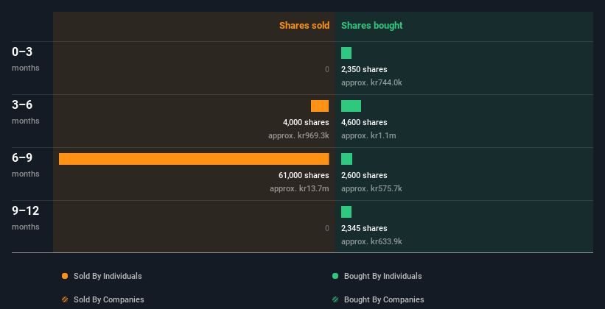Click the green Bought By Individuals legend dot
Image resolution: width=605 pixels, height=309 pixels.
point(335,276)
